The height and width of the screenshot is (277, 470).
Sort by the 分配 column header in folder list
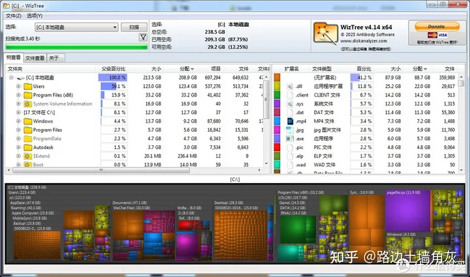186,69
